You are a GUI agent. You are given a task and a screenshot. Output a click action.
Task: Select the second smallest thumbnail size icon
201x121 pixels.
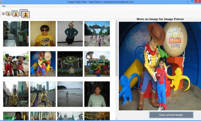[x=8, y=14]
